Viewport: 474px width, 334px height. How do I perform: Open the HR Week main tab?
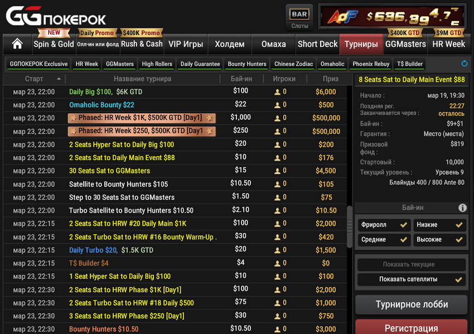tap(448, 44)
